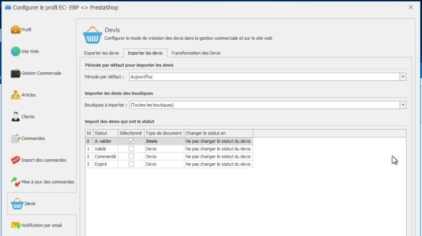Close the profile configuration window
The image size is (422, 236).
[411, 7]
